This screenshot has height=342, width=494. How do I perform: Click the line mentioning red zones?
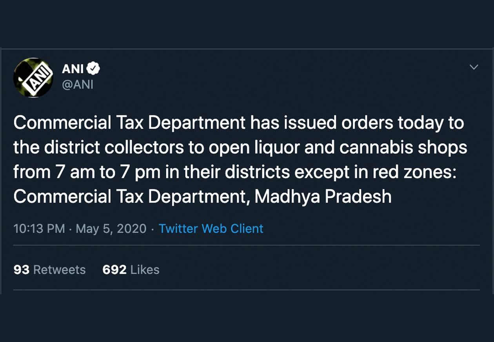point(235,173)
